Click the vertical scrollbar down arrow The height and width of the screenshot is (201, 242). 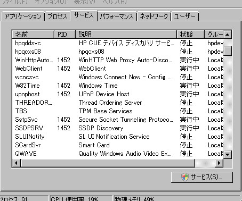pyautogui.click(x=228, y=154)
